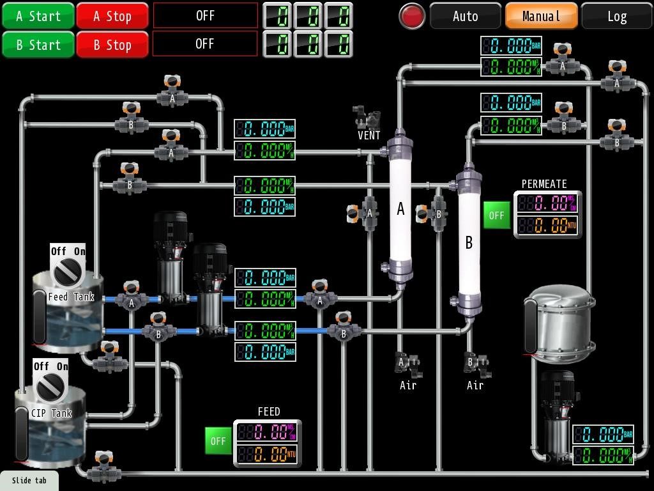Start train B with B Start
The image size is (654, 491).
coord(38,44)
